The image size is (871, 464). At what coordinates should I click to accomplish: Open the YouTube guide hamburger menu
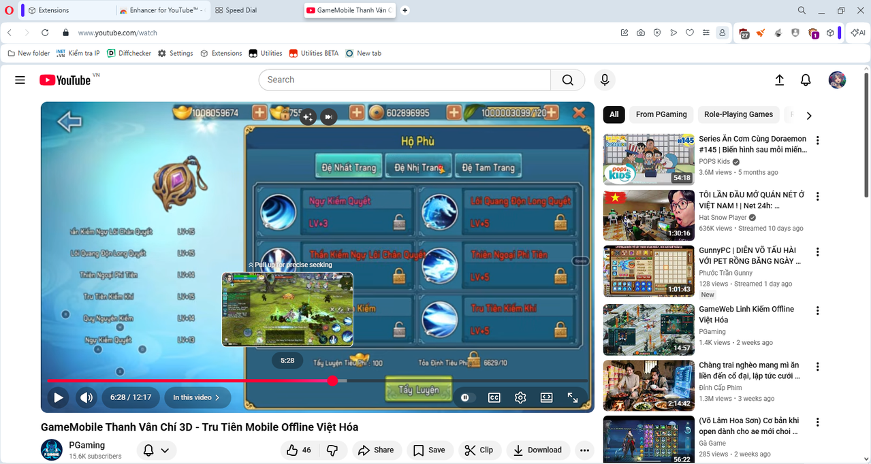point(20,80)
